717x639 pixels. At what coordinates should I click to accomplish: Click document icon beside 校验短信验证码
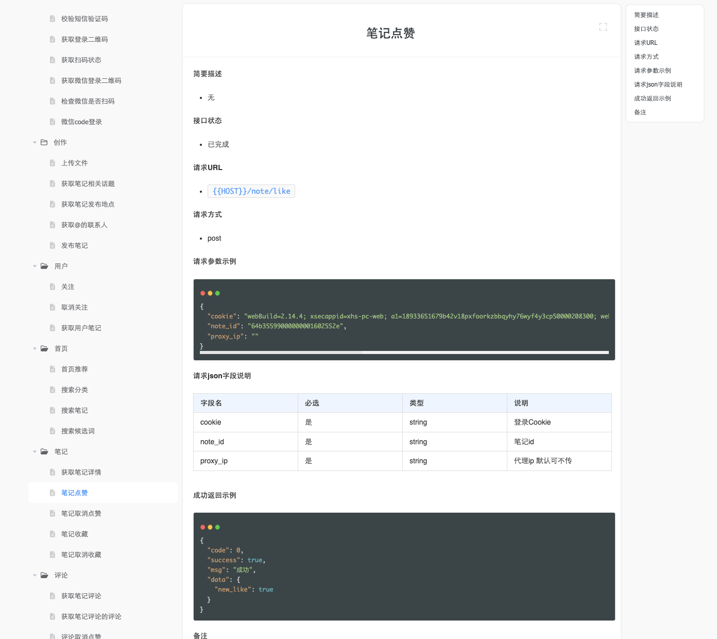[53, 19]
